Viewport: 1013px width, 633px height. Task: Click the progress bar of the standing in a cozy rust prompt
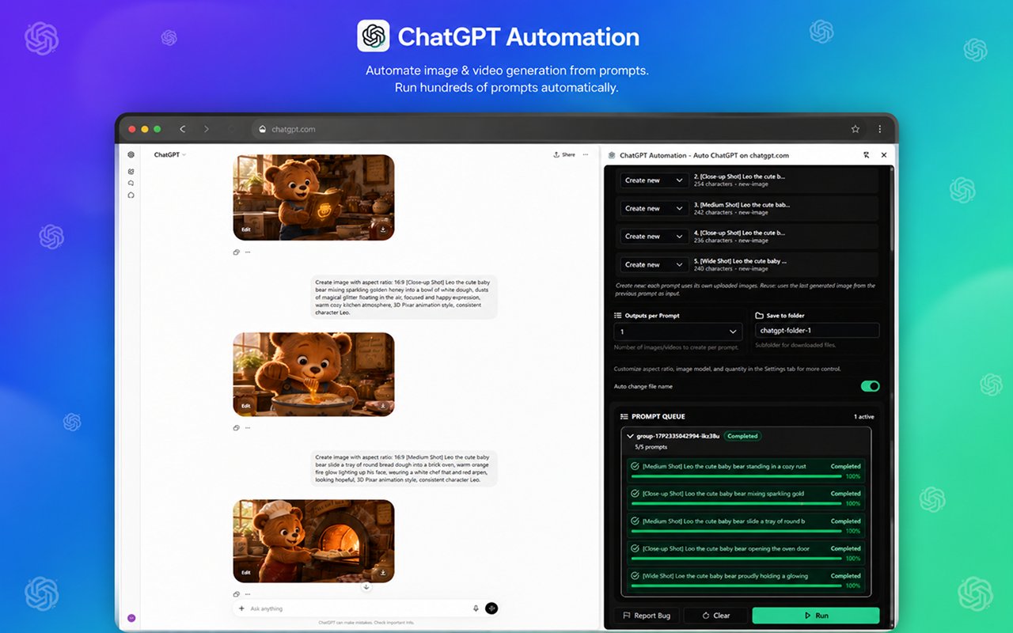click(735, 476)
